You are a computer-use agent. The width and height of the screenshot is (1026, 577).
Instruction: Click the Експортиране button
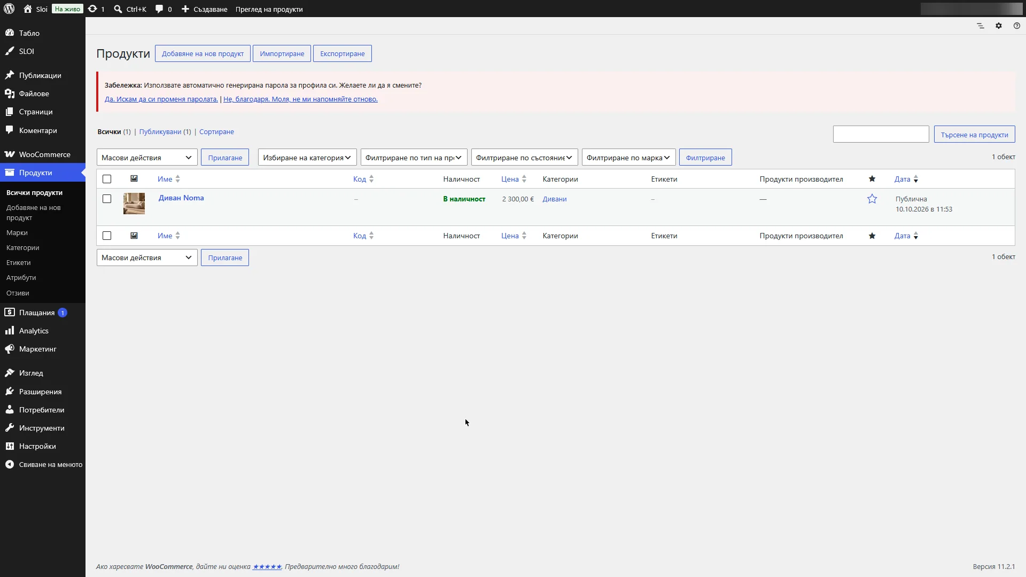(342, 53)
